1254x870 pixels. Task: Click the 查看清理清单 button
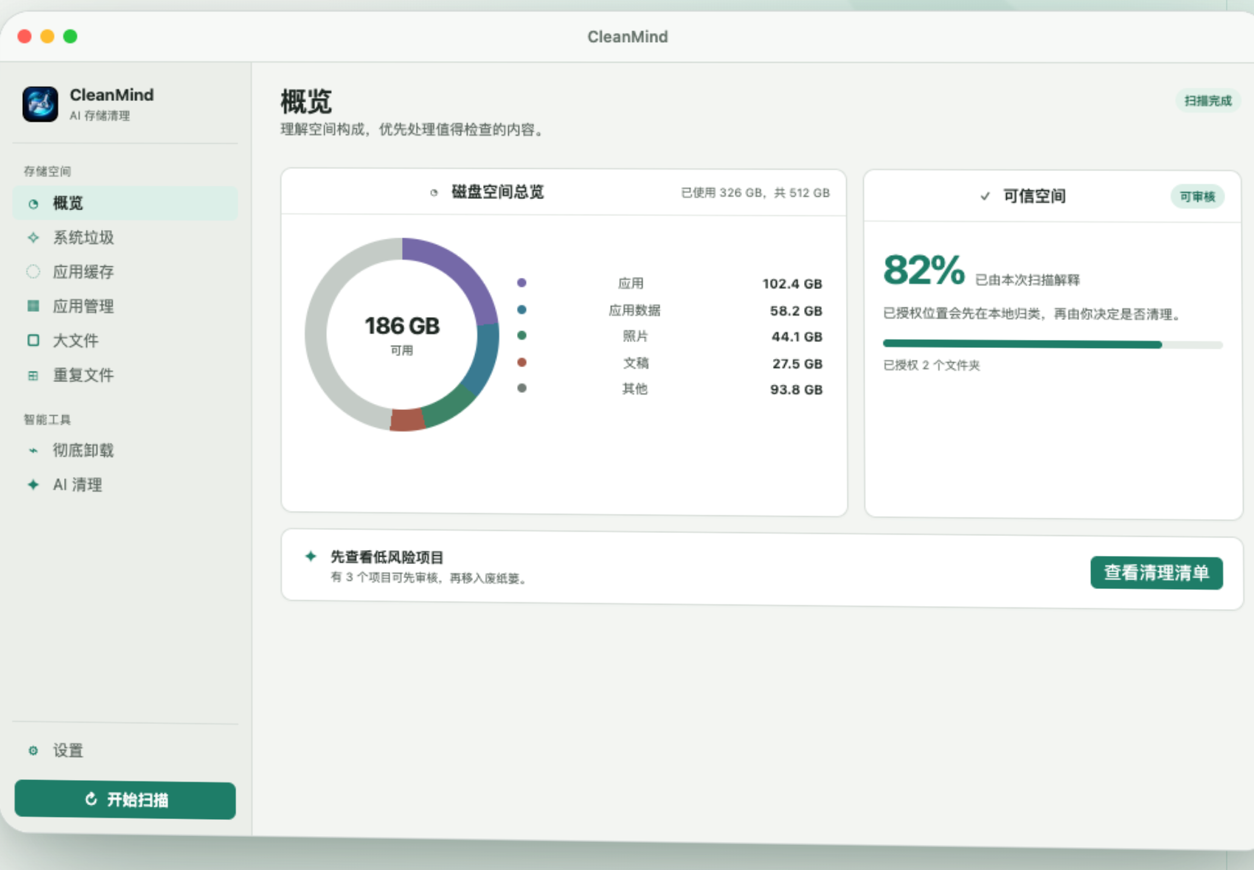(1157, 573)
